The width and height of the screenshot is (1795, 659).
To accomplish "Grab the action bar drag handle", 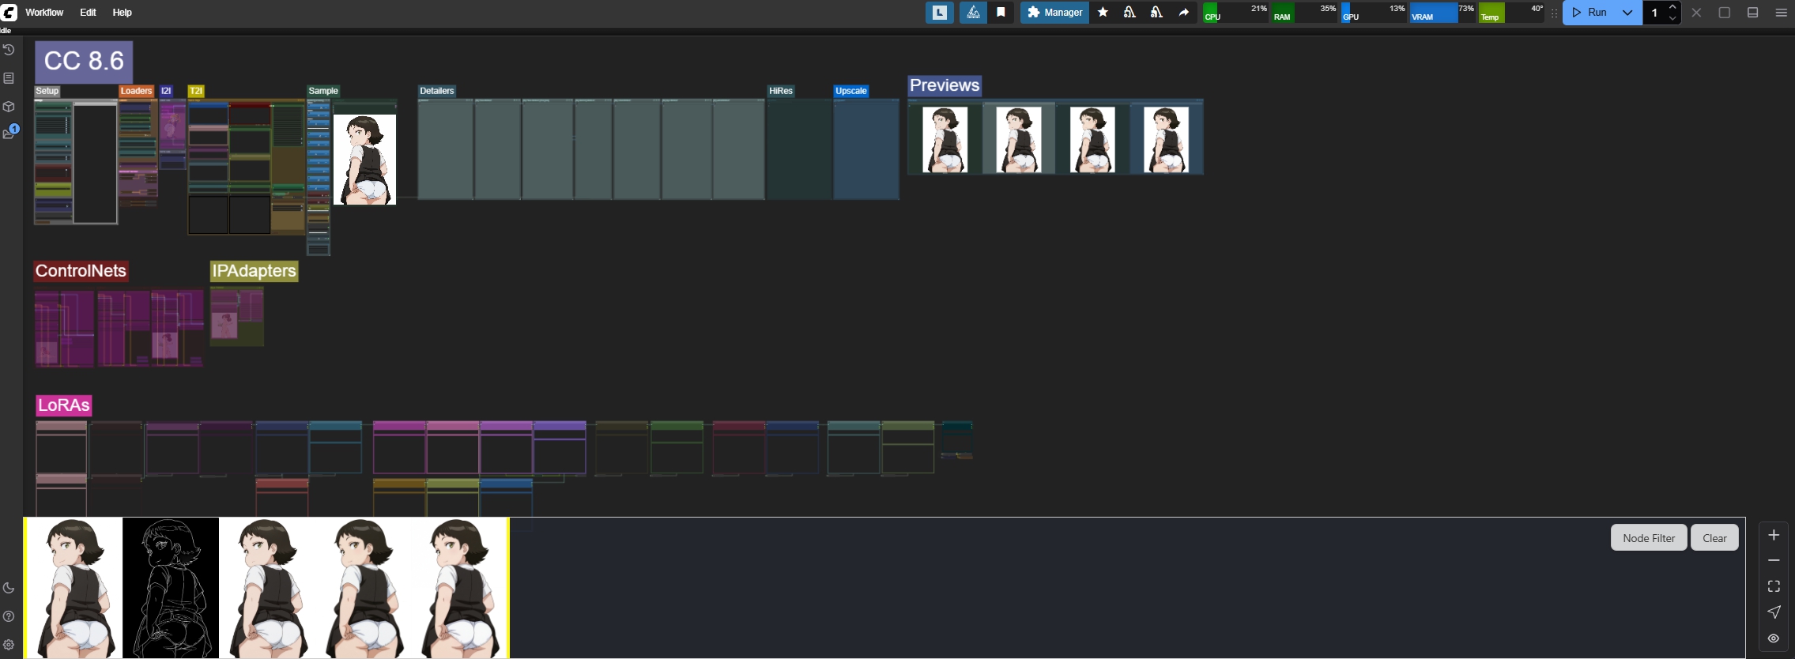I will click(1554, 13).
